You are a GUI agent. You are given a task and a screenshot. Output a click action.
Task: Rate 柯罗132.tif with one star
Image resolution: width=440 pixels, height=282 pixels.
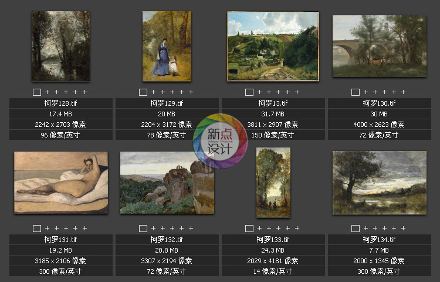[154, 229]
